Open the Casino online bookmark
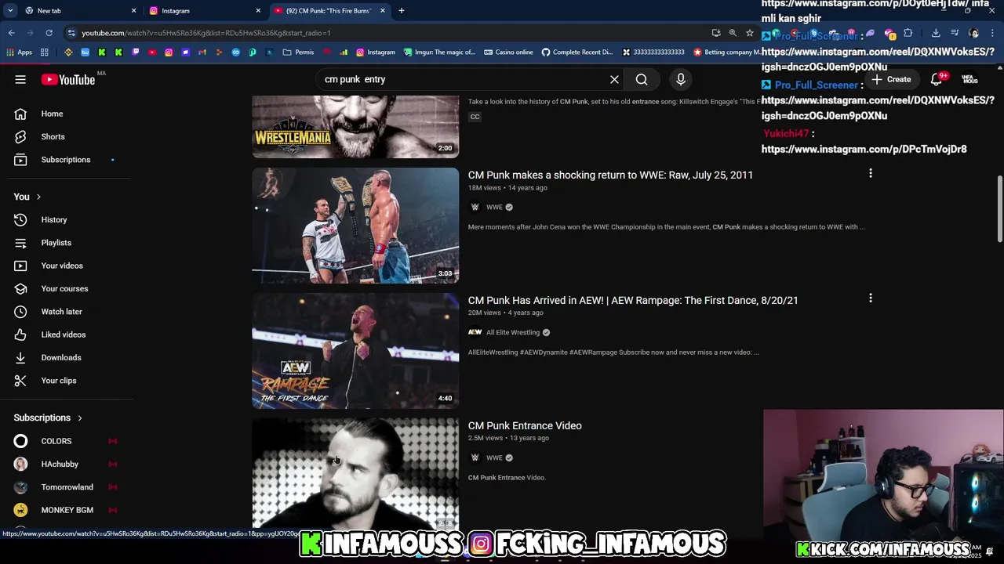Image resolution: width=1004 pixels, height=564 pixels. click(508, 52)
